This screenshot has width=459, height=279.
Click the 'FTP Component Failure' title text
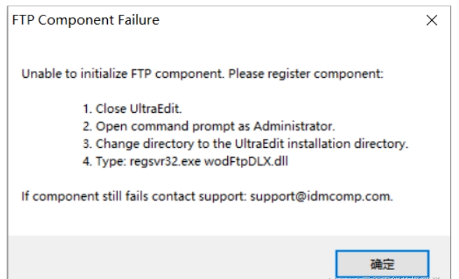coord(85,20)
